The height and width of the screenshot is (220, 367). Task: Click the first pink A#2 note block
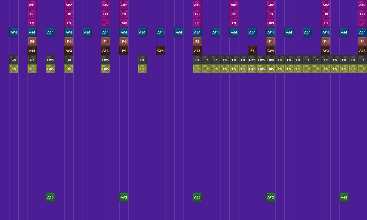point(32,5)
